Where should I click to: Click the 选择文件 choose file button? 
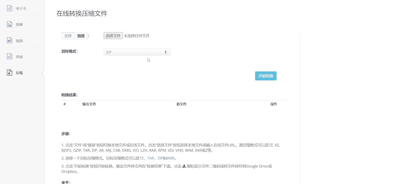113,36
